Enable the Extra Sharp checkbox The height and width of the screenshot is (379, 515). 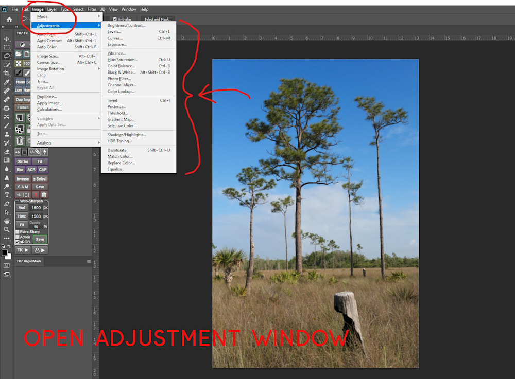coord(18,232)
